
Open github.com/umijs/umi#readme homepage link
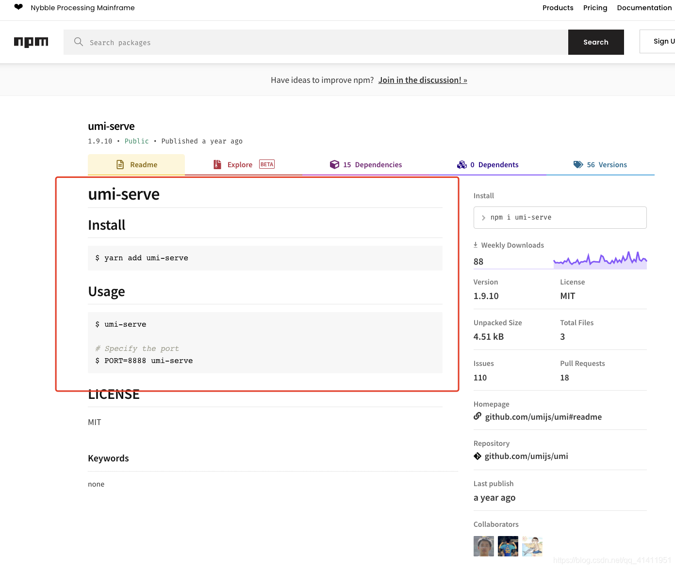[543, 417]
